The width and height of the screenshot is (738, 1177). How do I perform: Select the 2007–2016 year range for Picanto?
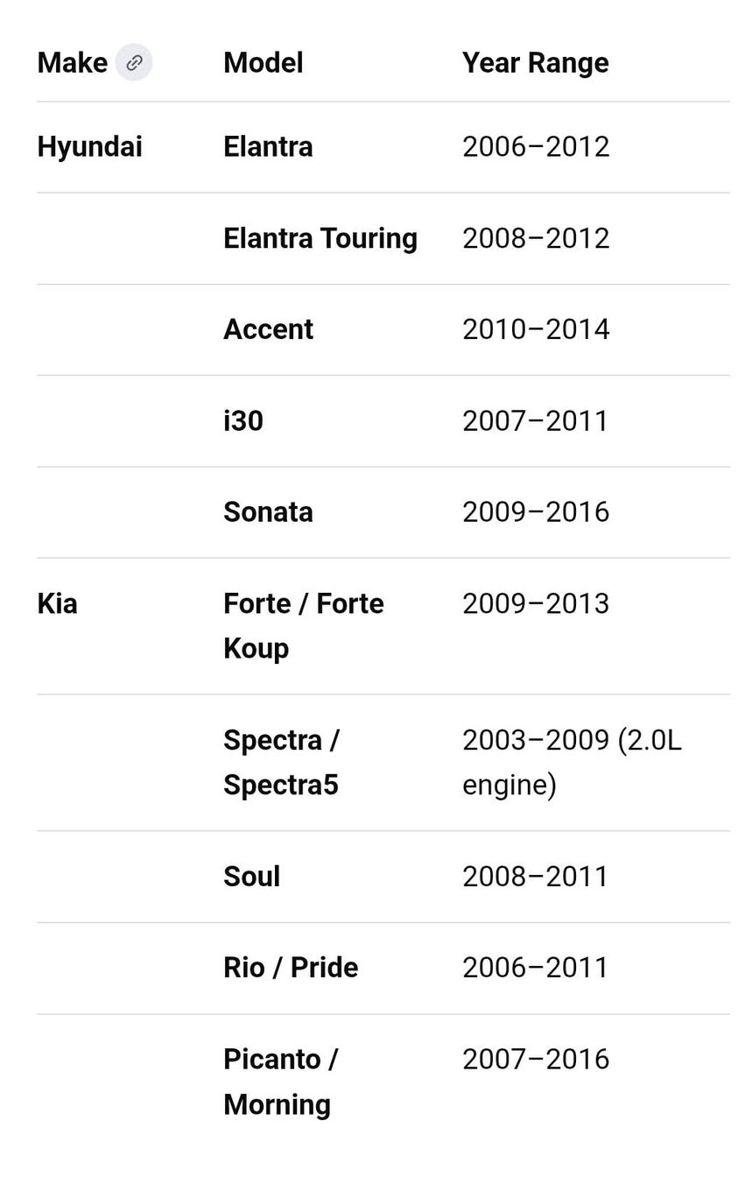535,1060
